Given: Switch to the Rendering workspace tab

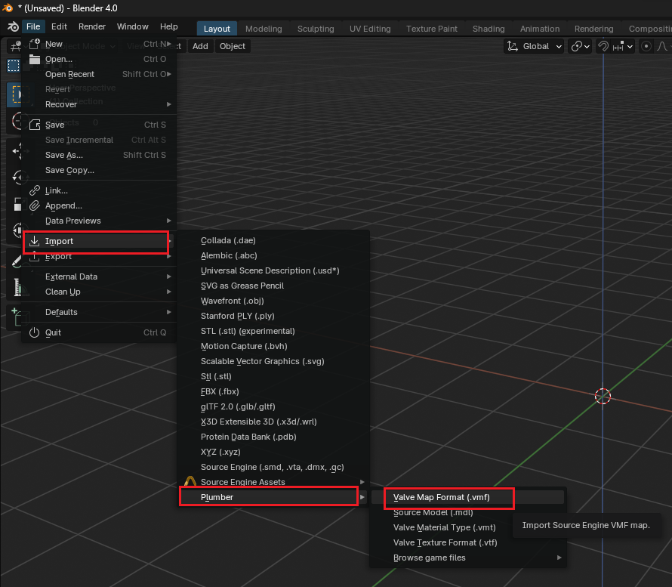Looking at the screenshot, I should point(593,29).
